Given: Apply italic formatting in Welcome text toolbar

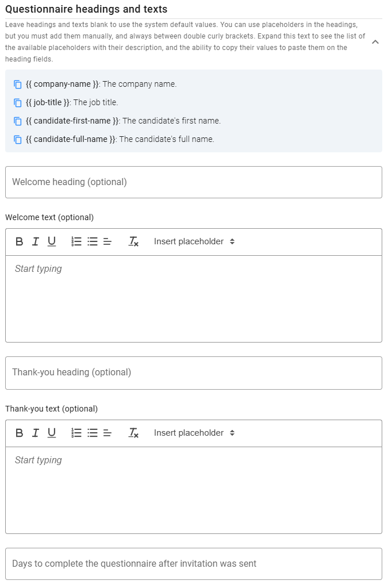Looking at the screenshot, I should [35, 241].
